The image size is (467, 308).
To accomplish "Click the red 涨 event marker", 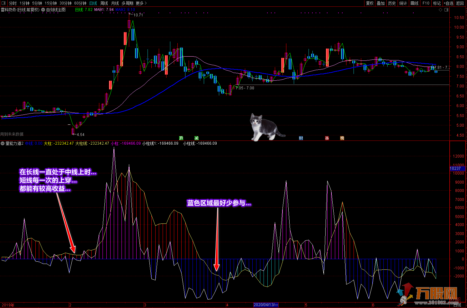I will pos(327,138).
